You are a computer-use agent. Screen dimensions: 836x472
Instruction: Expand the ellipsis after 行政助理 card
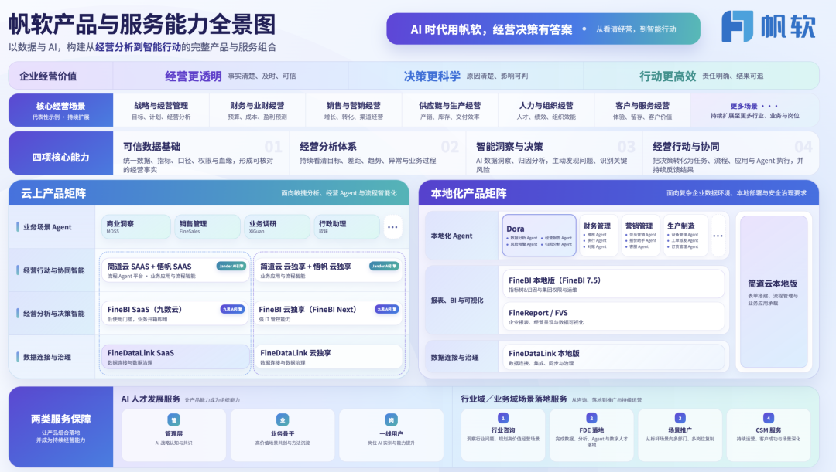pos(392,227)
